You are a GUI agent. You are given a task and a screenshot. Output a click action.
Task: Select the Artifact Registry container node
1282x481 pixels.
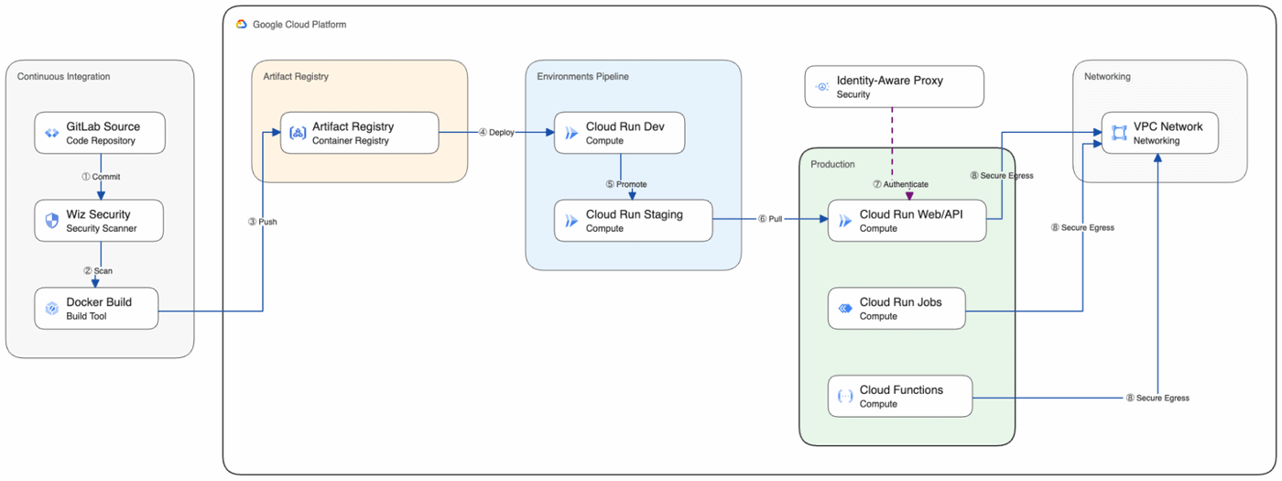coord(360,133)
